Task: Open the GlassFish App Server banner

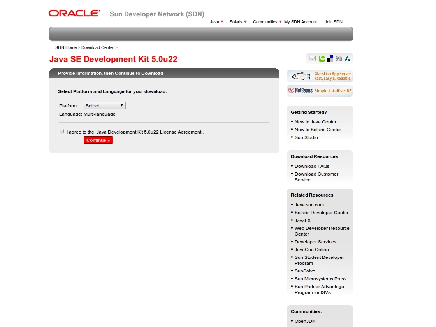Action: (x=320, y=76)
